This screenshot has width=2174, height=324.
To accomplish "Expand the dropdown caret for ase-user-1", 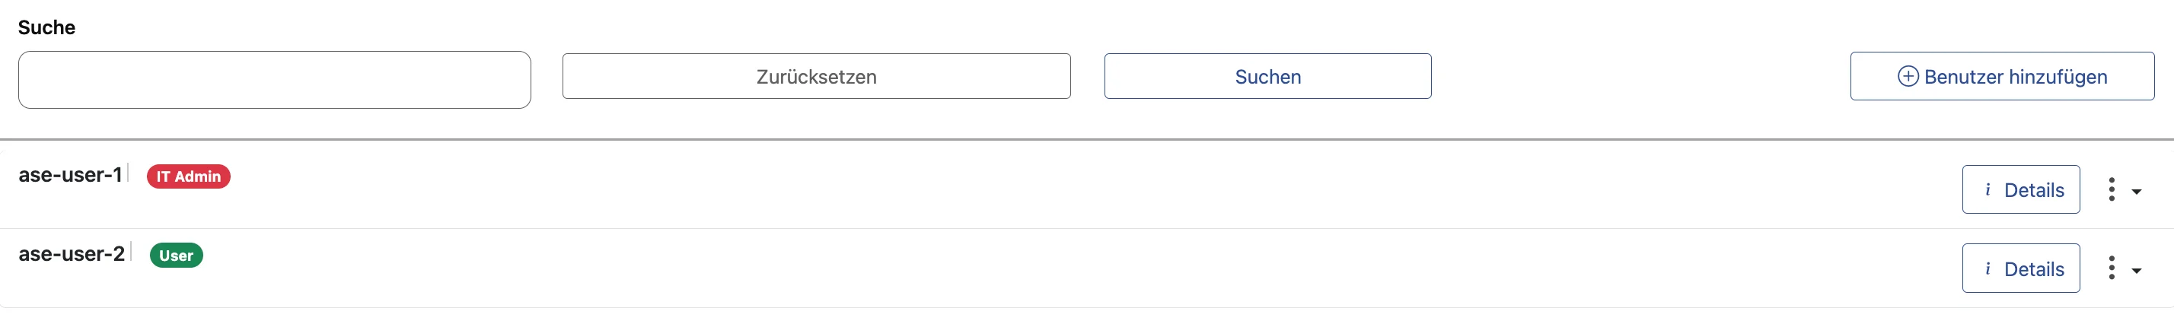I will point(2136,192).
